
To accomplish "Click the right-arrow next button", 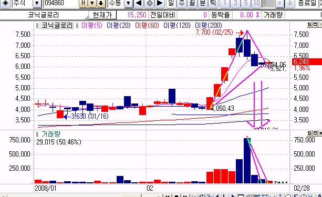I will point(160,3).
